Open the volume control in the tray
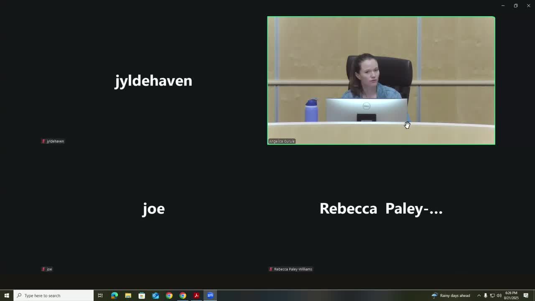The height and width of the screenshot is (301, 535). [x=499, y=296]
